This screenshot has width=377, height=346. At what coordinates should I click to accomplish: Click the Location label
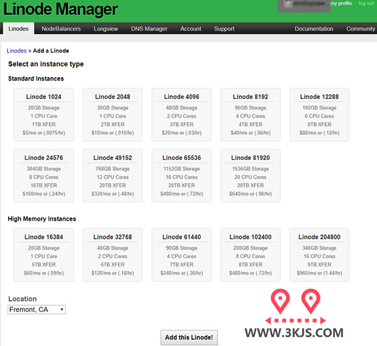[x=23, y=299]
